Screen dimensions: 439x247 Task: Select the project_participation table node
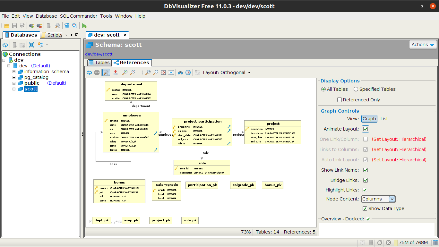tap(202, 132)
